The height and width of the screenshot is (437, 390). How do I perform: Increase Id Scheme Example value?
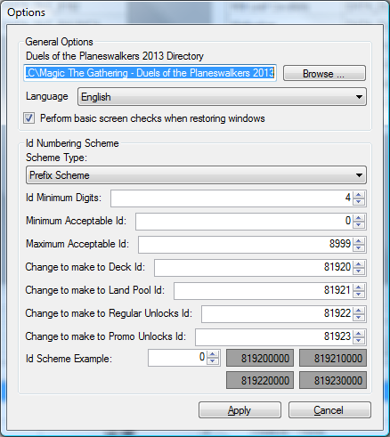click(213, 354)
